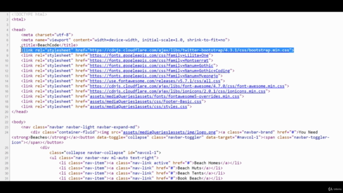Image resolution: width=343 pixels, height=193 pixels.
Task: Open the styles.css asset link
Action: coord(138,107)
